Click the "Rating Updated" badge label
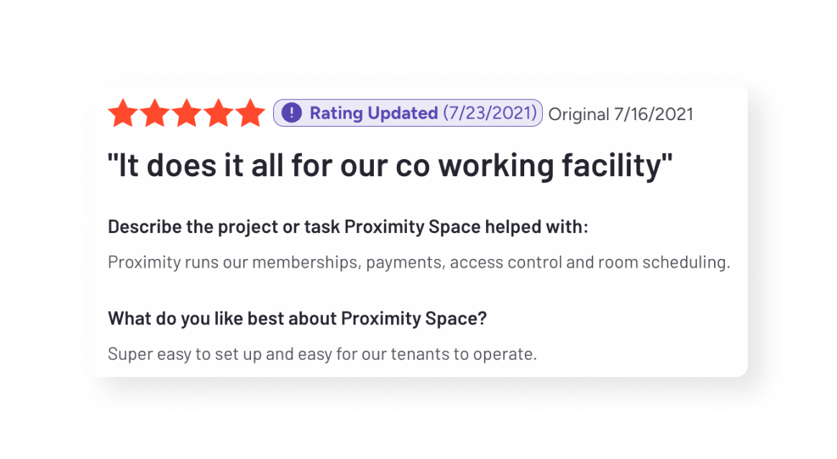837x459 pixels. (373, 113)
